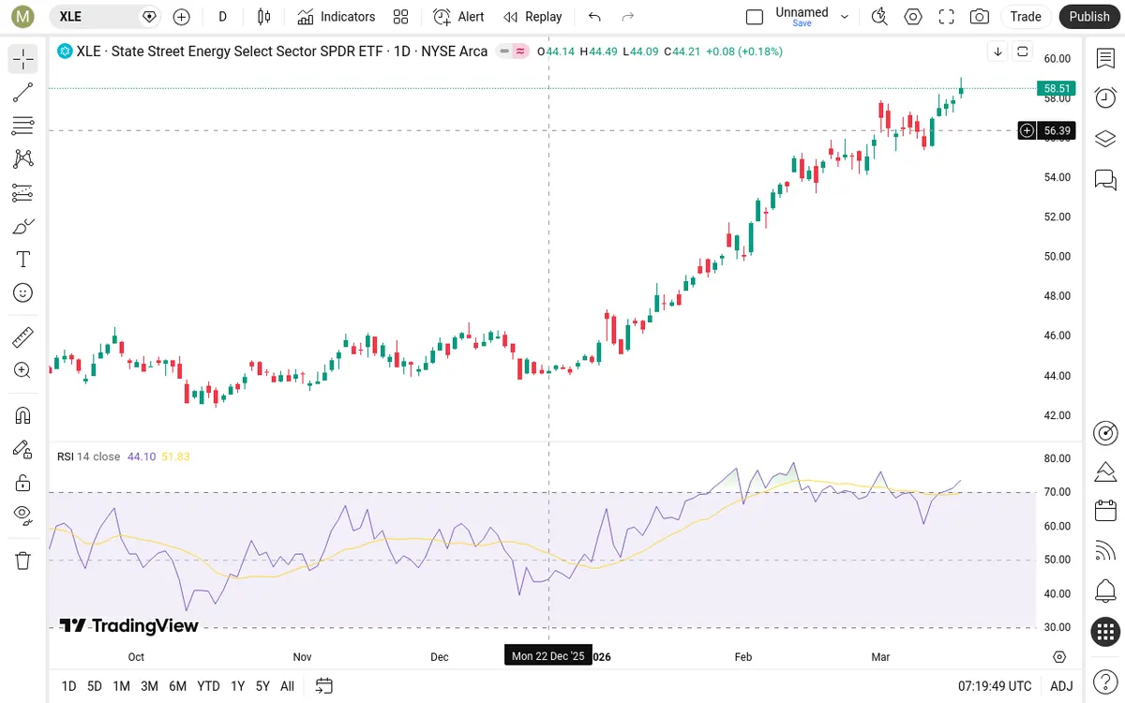The image size is (1125, 703).
Task: Open the user profile menu M
Action: pos(23,17)
